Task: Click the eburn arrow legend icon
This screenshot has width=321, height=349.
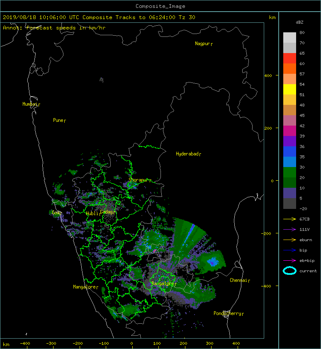Action: point(289,240)
